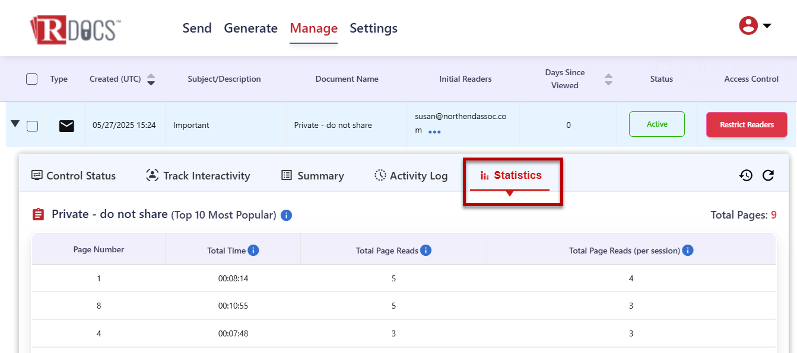This screenshot has width=797, height=353.
Task: Click the refresh icon in panel
Action: [768, 175]
